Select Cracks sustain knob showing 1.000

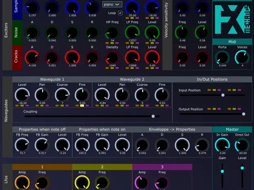pos(72,58)
